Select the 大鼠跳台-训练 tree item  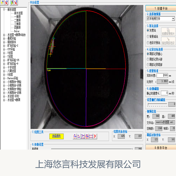coord(14,93)
